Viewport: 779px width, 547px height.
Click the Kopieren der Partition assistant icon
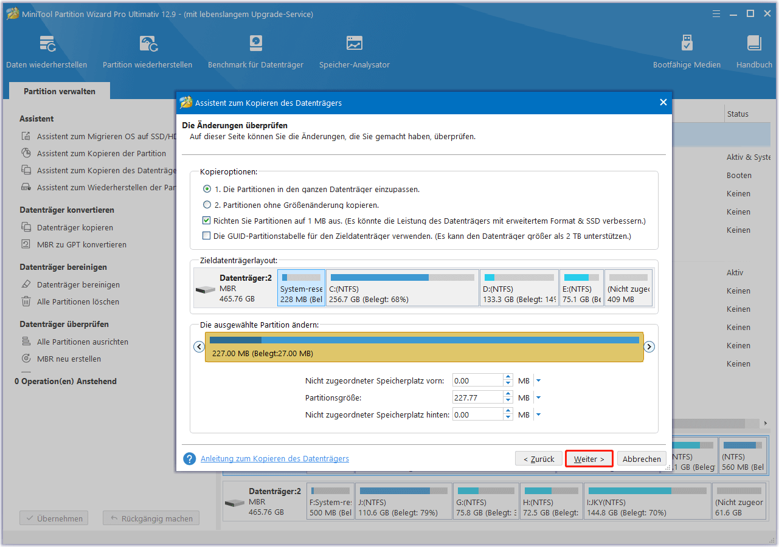coord(26,154)
